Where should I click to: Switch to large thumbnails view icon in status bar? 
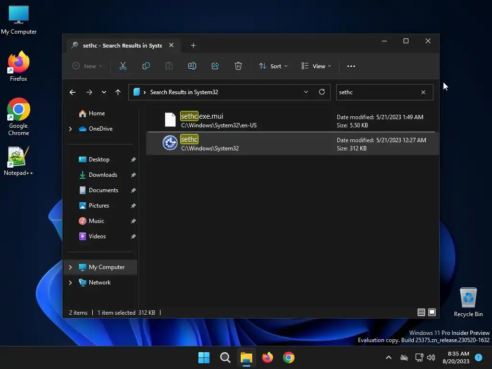(432, 312)
